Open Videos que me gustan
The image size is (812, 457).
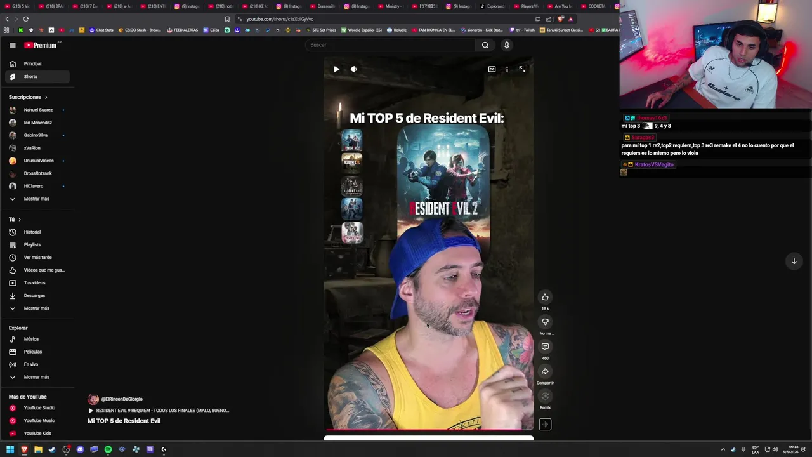point(37,270)
